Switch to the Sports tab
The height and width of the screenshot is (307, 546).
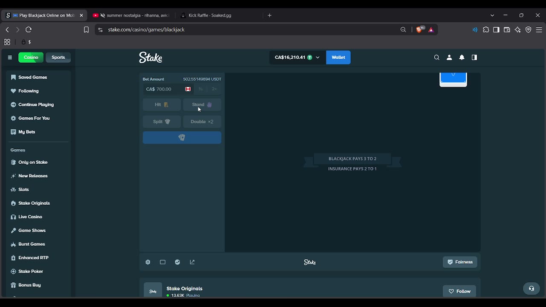point(58,58)
